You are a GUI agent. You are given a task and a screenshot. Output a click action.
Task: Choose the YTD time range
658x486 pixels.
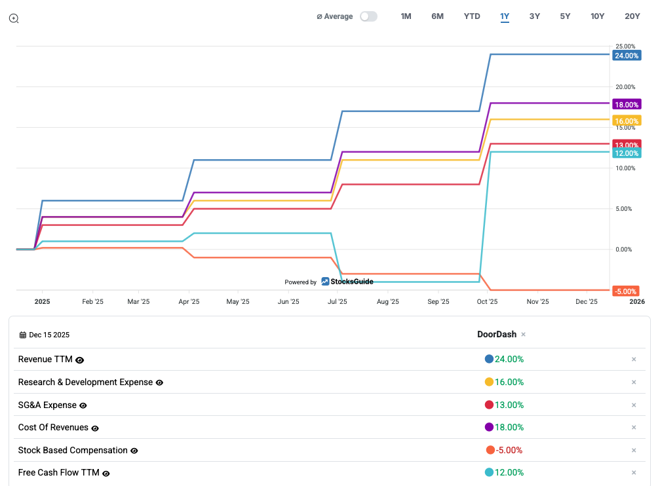pyautogui.click(x=472, y=16)
